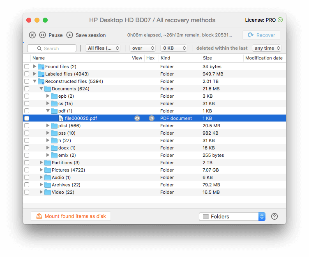Check the plist (566) checkbox
Viewport: 309px width, 257px height.
(27, 126)
